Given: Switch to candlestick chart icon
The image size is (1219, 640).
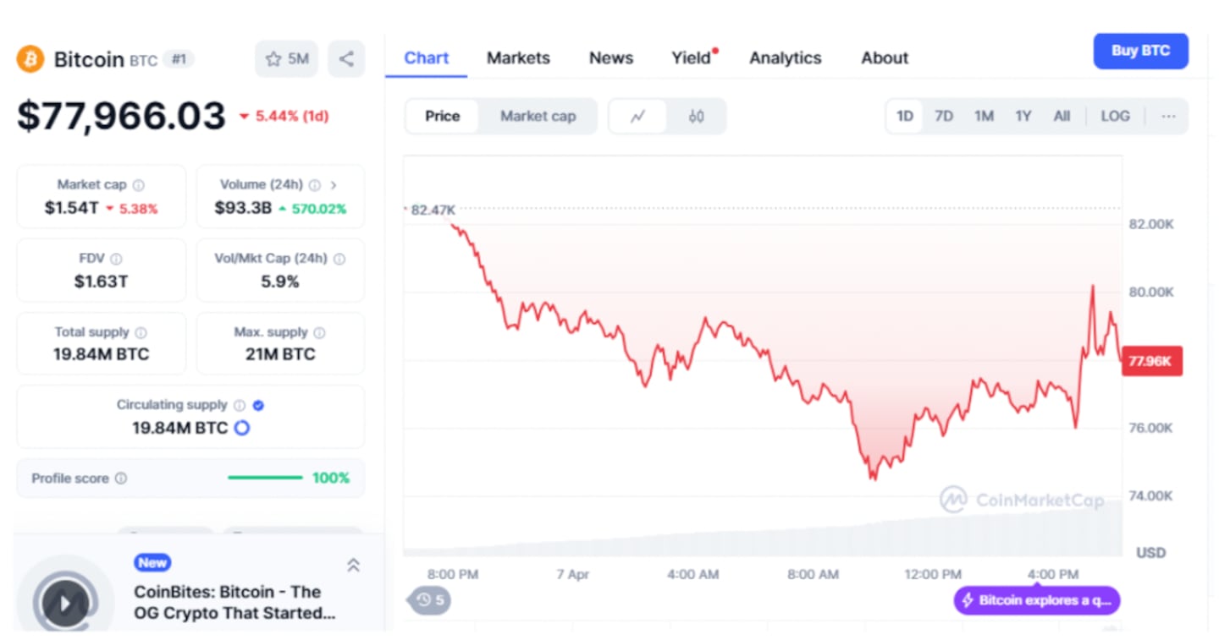Looking at the screenshot, I should click(x=696, y=117).
